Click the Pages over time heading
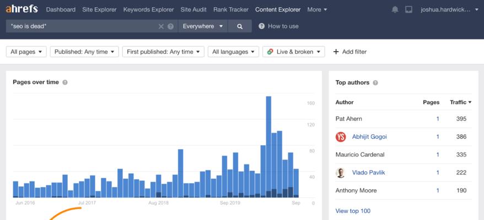This screenshot has width=484, height=220. pyautogui.click(x=36, y=82)
